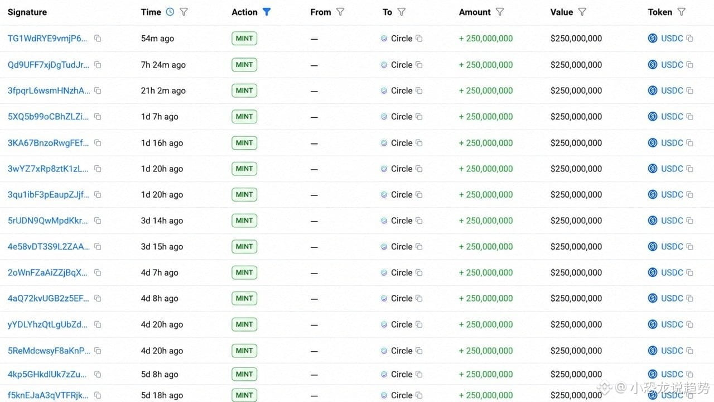Open Circle account in the 3d 15h ago row
This screenshot has height=402, width=714.
click(x=402, y=246)
